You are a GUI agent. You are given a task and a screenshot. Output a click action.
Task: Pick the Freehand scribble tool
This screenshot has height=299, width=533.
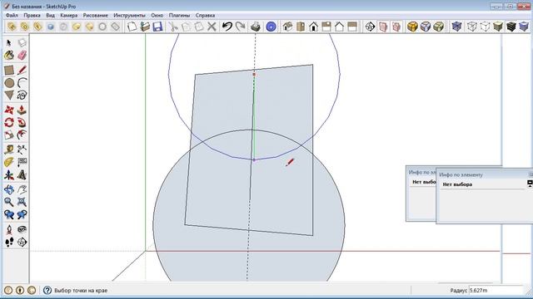[x=22, y=96]
